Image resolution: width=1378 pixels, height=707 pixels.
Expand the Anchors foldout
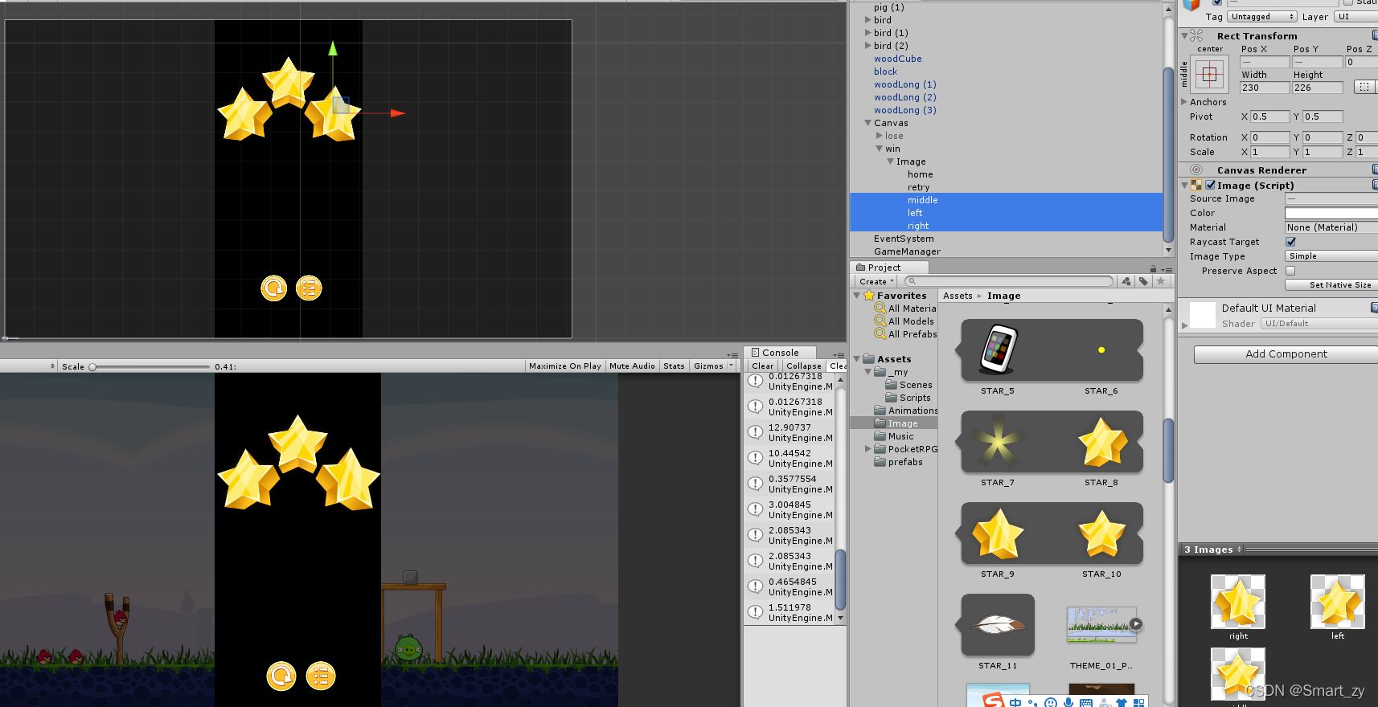1184,102
